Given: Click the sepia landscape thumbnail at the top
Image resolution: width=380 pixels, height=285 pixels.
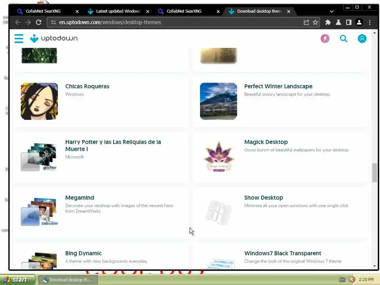Looking at the screenshot, I should (219, 56).
